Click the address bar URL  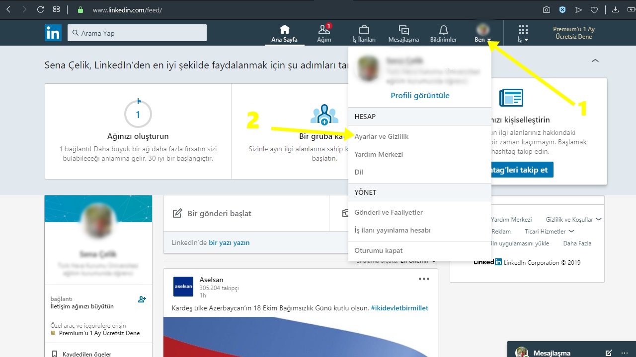(x=127, y=10)
